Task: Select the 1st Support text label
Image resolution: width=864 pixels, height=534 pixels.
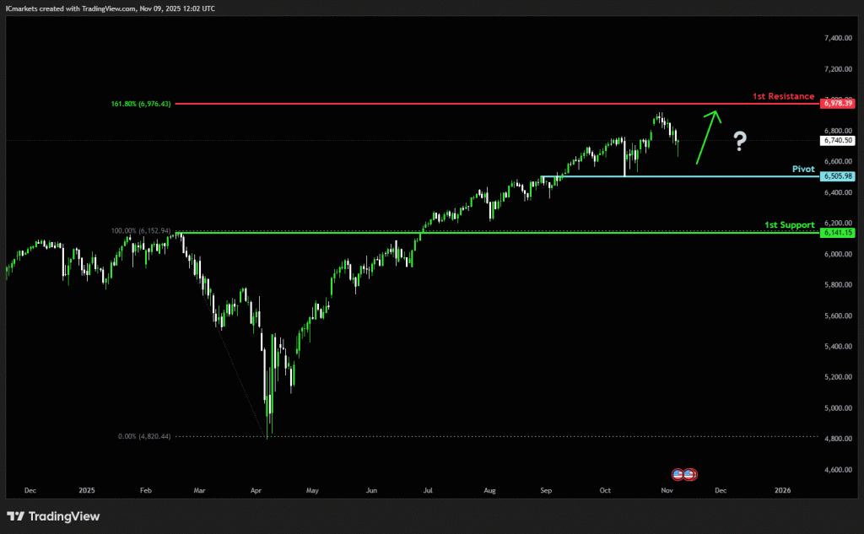Action: (x=789, y=225)
